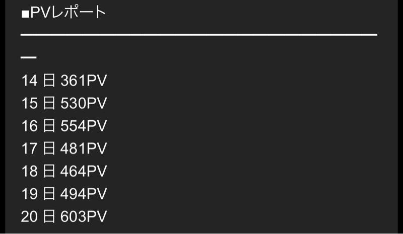Viewport: 403px width, 234px height.
Task: Click the square bullet before PVレポート
Action: [25, 15]
